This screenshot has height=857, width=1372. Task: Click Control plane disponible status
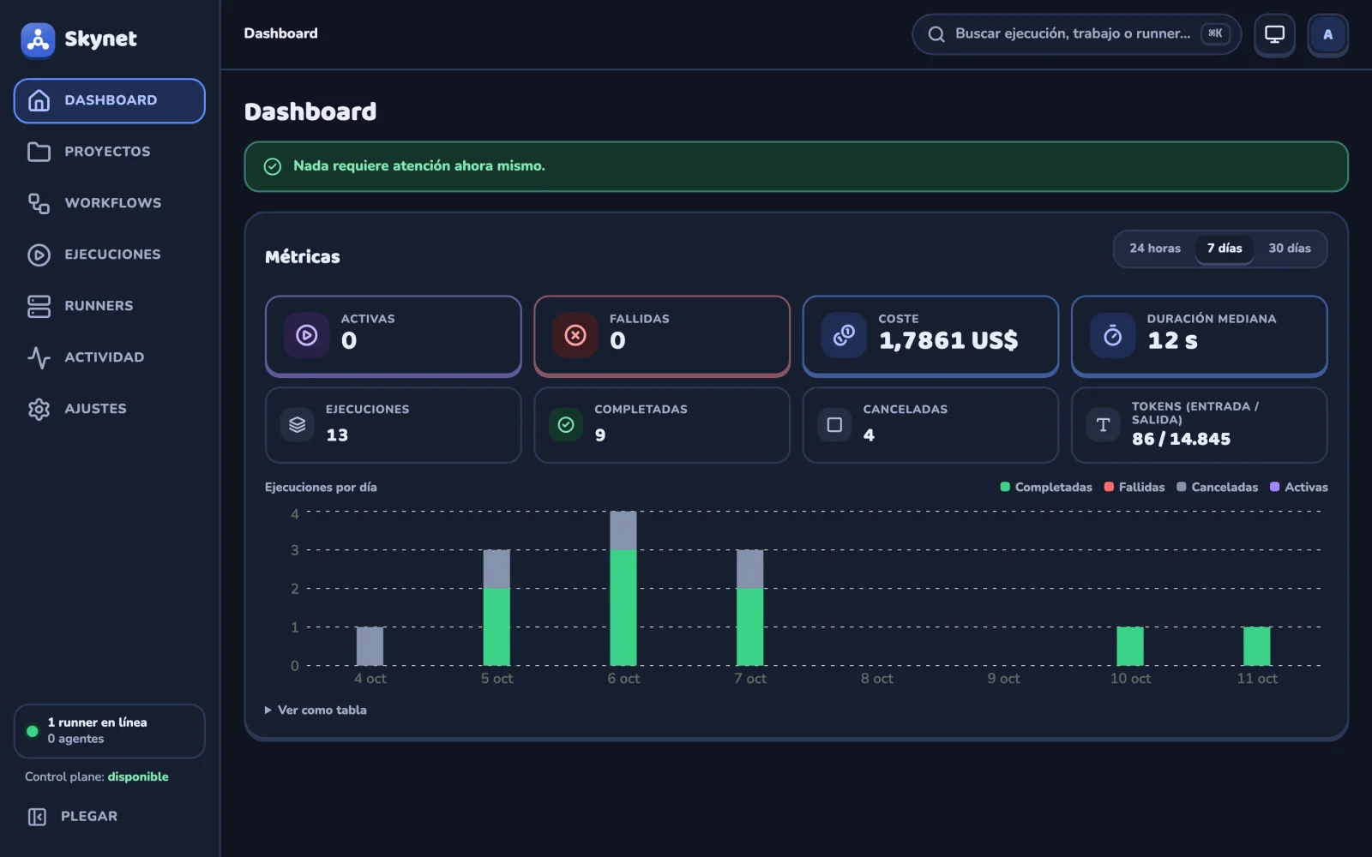[97, 777]
